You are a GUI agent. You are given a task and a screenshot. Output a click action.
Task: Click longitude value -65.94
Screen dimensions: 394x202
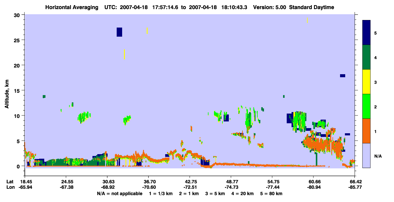(x=25, y=187)
